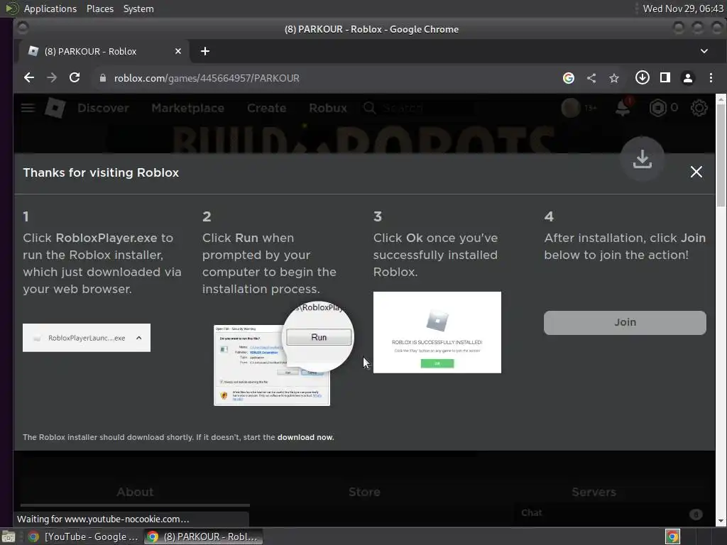Open Roblox settings gear
727x545 pixels.
pyautogui.click(x=699, y=108)
